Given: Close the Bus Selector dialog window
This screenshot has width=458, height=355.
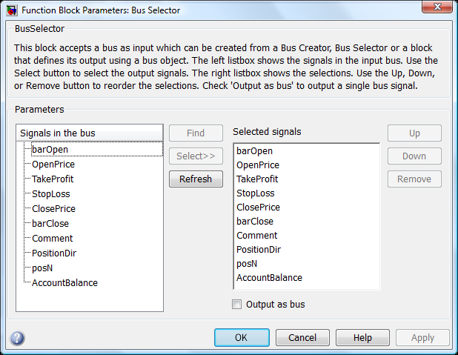Looking at the screenshot, I should [x=437, y=7].
